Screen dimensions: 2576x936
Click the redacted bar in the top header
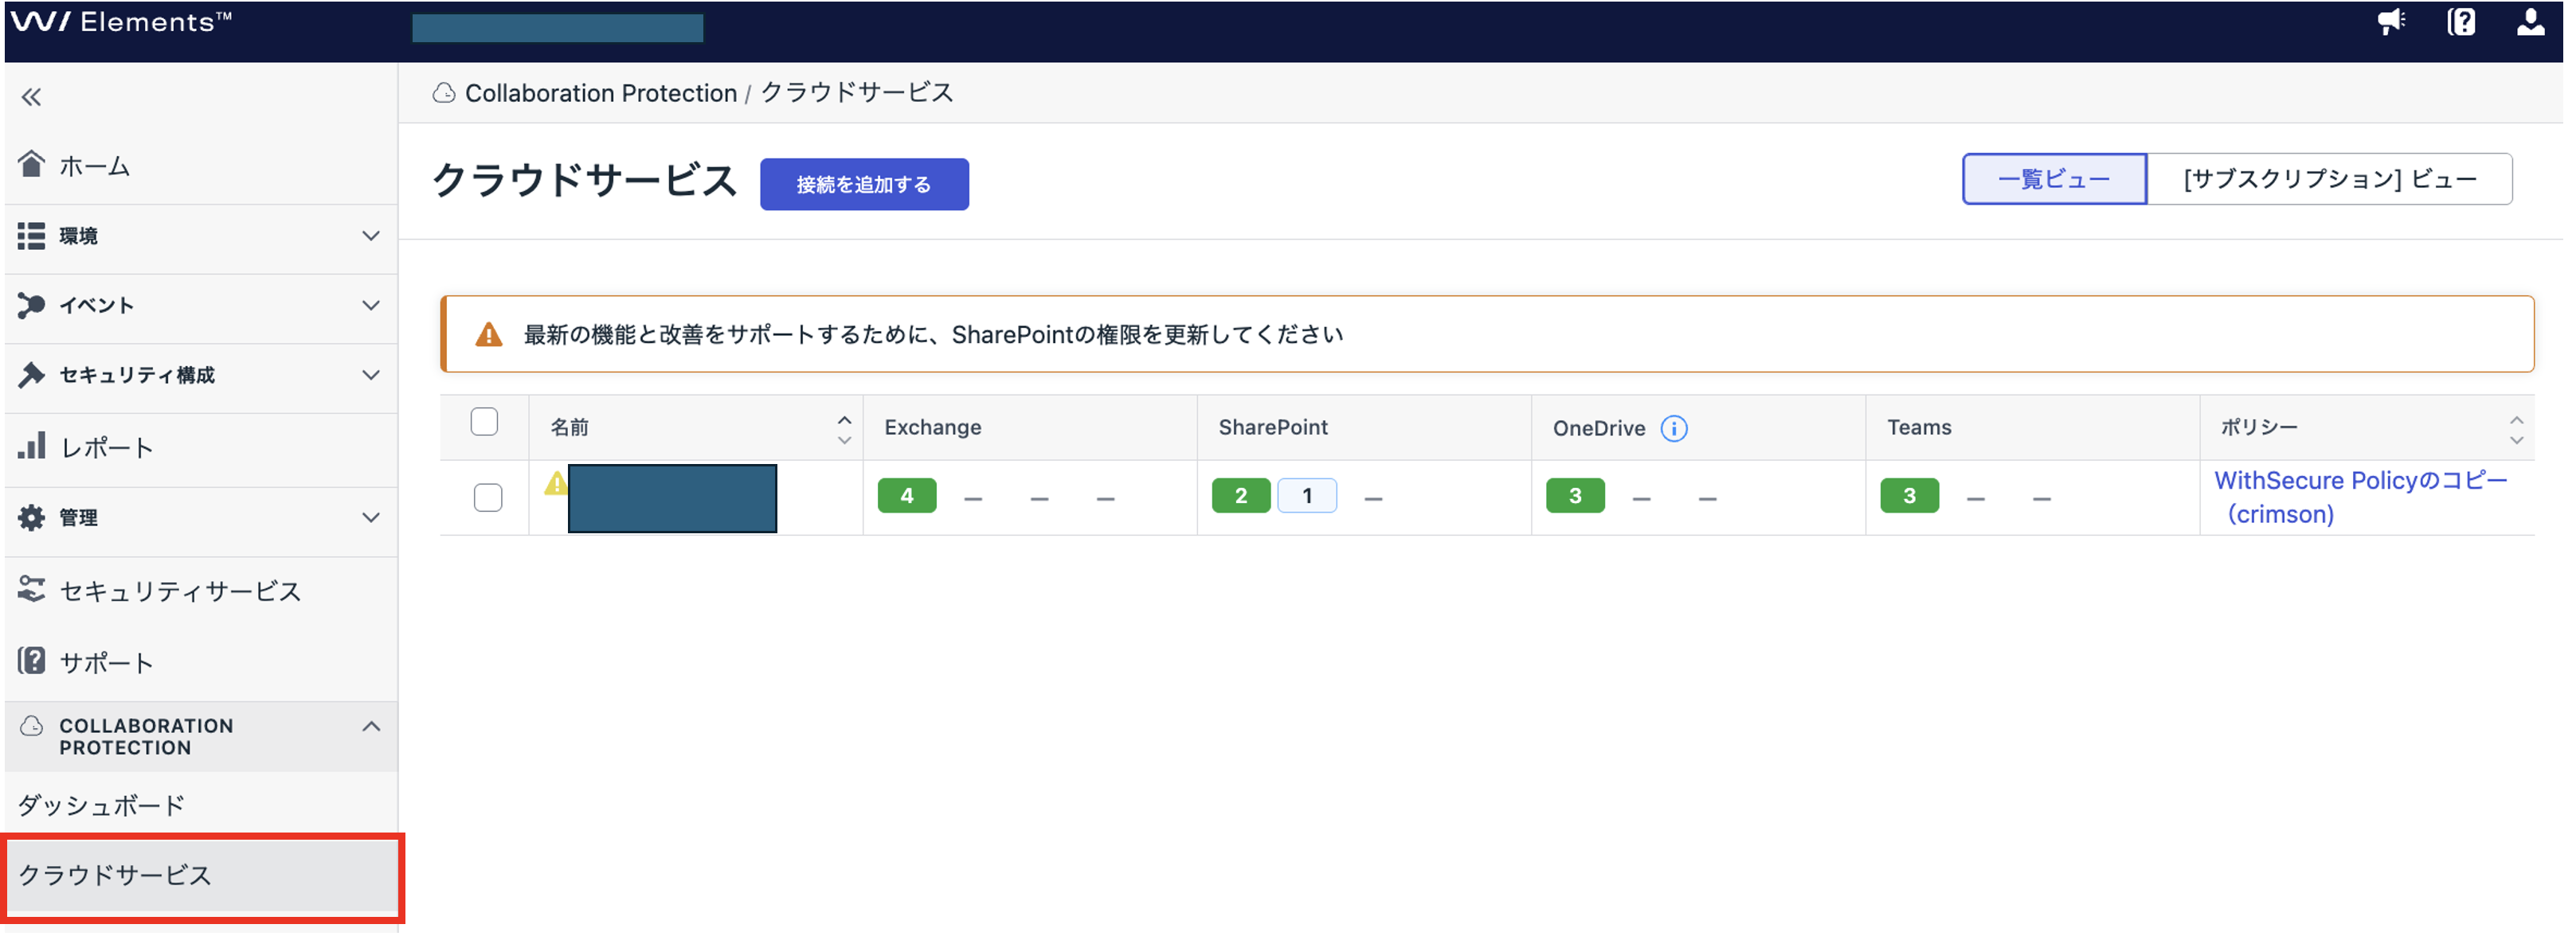tap(557, 28)
